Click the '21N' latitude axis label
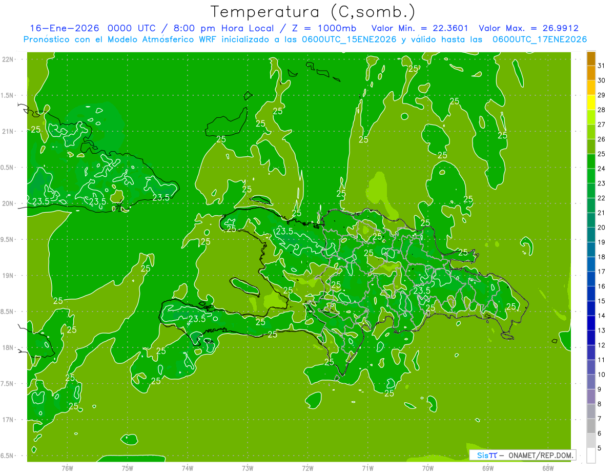615x475 pixels. click(x=7, y=131)
